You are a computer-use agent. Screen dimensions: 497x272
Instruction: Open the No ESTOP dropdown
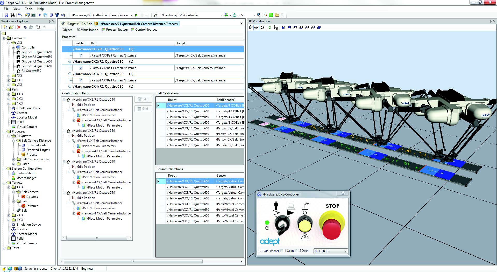[330, 251]
